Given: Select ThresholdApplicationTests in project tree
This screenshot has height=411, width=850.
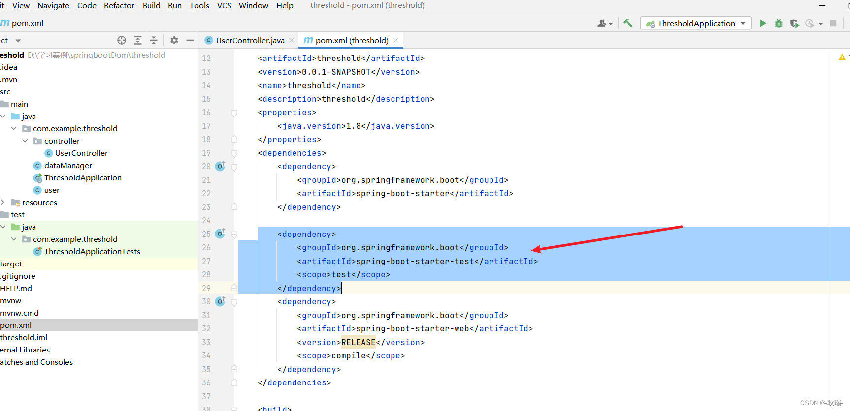Looking at the screenshot, I should coord(92,251).
